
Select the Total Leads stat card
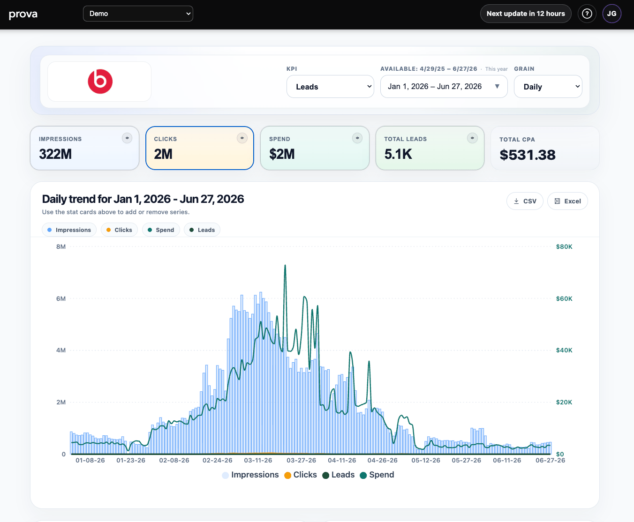(x=430, y=148)
